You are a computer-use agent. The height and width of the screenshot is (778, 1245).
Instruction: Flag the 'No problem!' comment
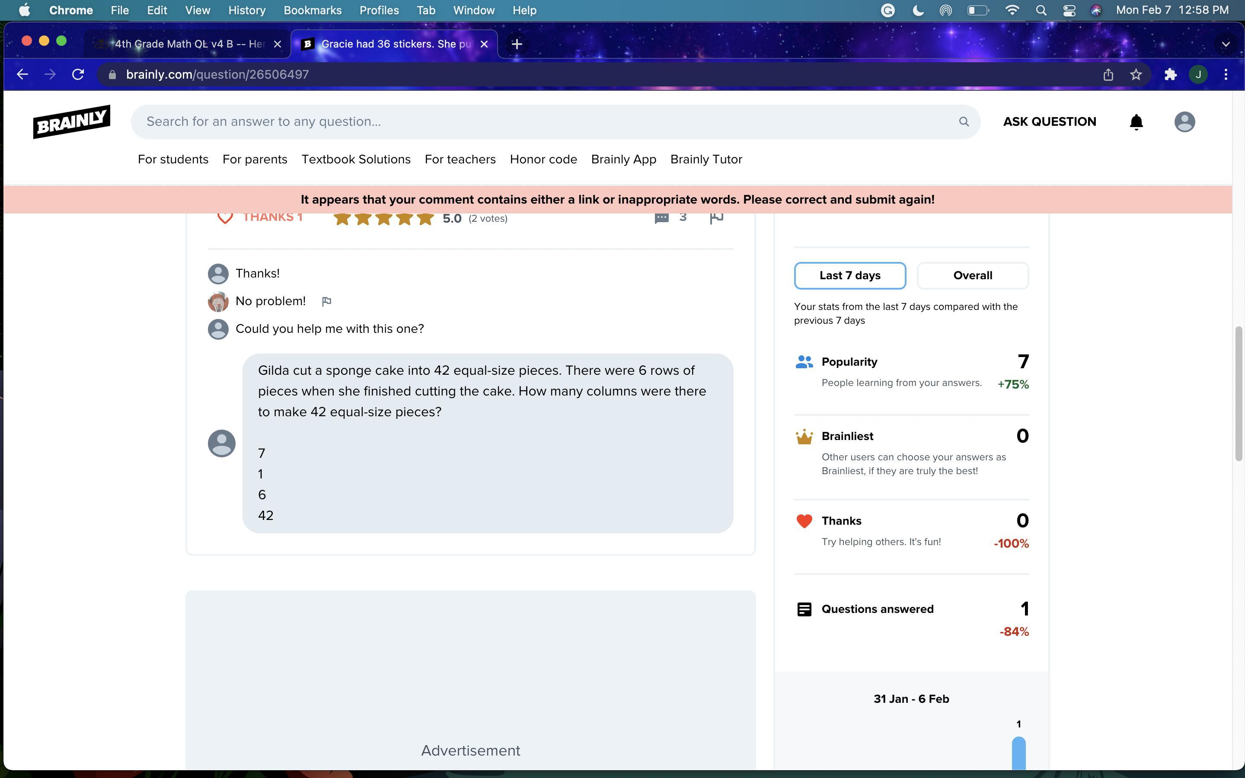(326, 302)
